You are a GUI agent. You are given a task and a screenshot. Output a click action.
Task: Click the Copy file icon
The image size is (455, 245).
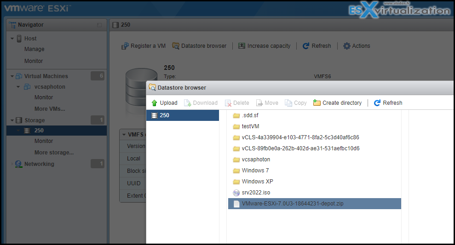click(x=288, y=103)
